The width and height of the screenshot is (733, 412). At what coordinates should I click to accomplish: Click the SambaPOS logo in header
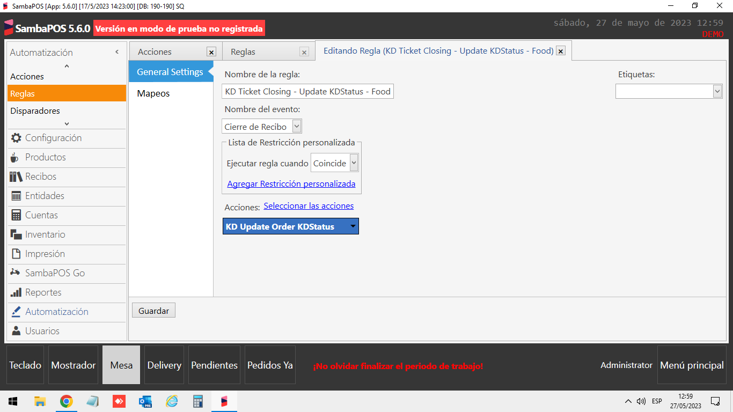click(x=9, y=28)
